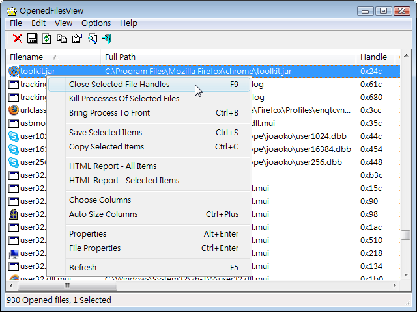
Task: Open the Help menu
Action: [x=128, y=23]
